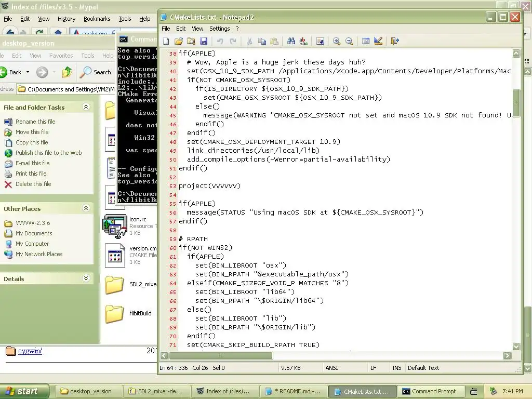Click the ANSI encoding status entry
The image size is (532, 399).
[331, 368]
